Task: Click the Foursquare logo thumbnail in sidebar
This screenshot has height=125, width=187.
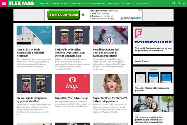Action: pyautogui.click(x=153, y=35)
